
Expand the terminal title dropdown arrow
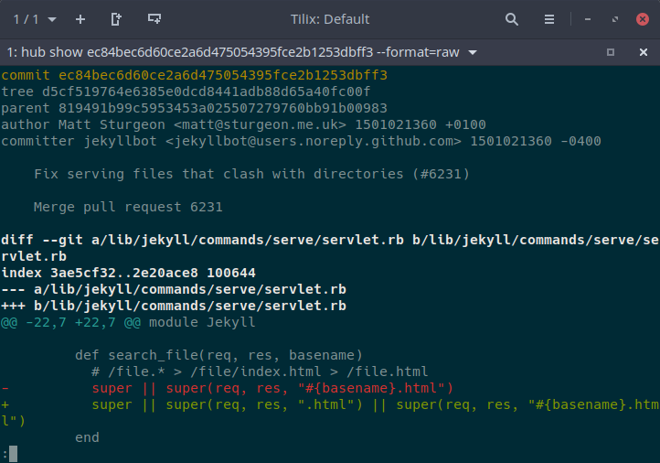[473, 53]
